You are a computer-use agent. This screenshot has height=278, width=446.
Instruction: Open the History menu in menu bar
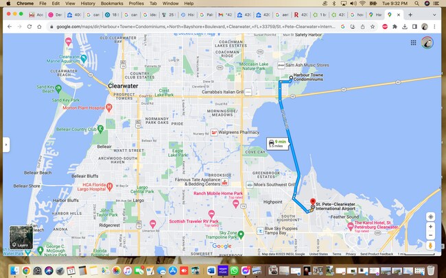click(87, 3)
